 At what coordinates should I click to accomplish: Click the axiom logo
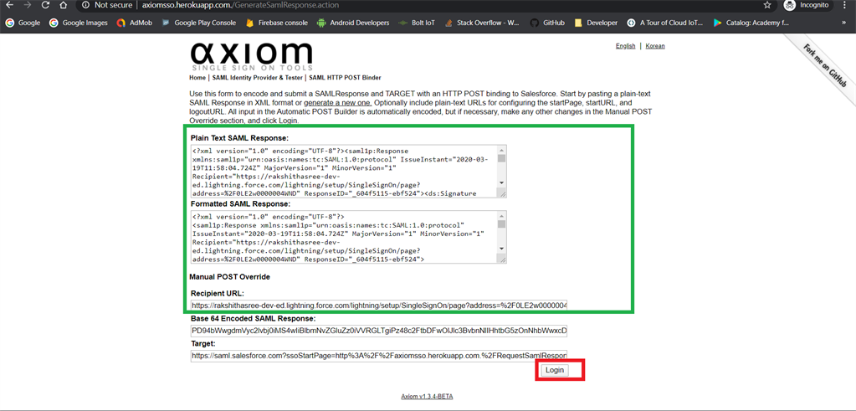tap(251, 56)
